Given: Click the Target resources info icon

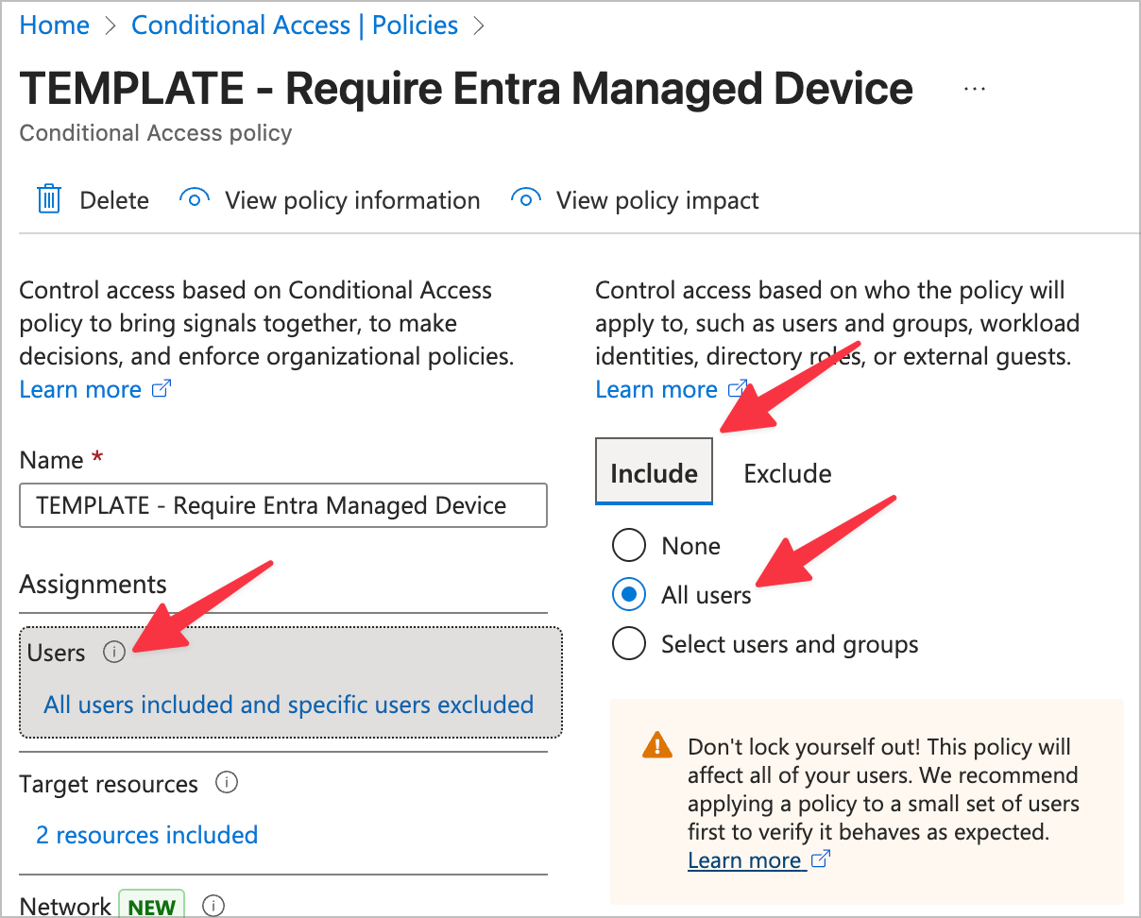Looking at the screenshot, I should coord(227,783).
